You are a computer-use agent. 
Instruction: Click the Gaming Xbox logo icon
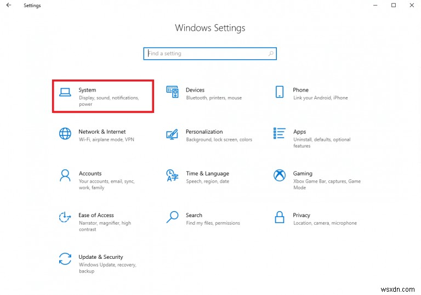280,175
